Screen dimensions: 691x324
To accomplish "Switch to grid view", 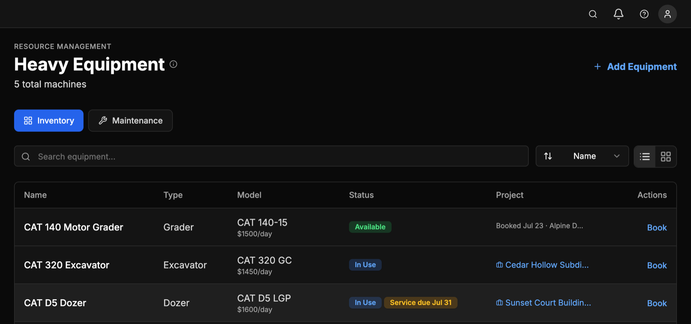I will [665, 156].
